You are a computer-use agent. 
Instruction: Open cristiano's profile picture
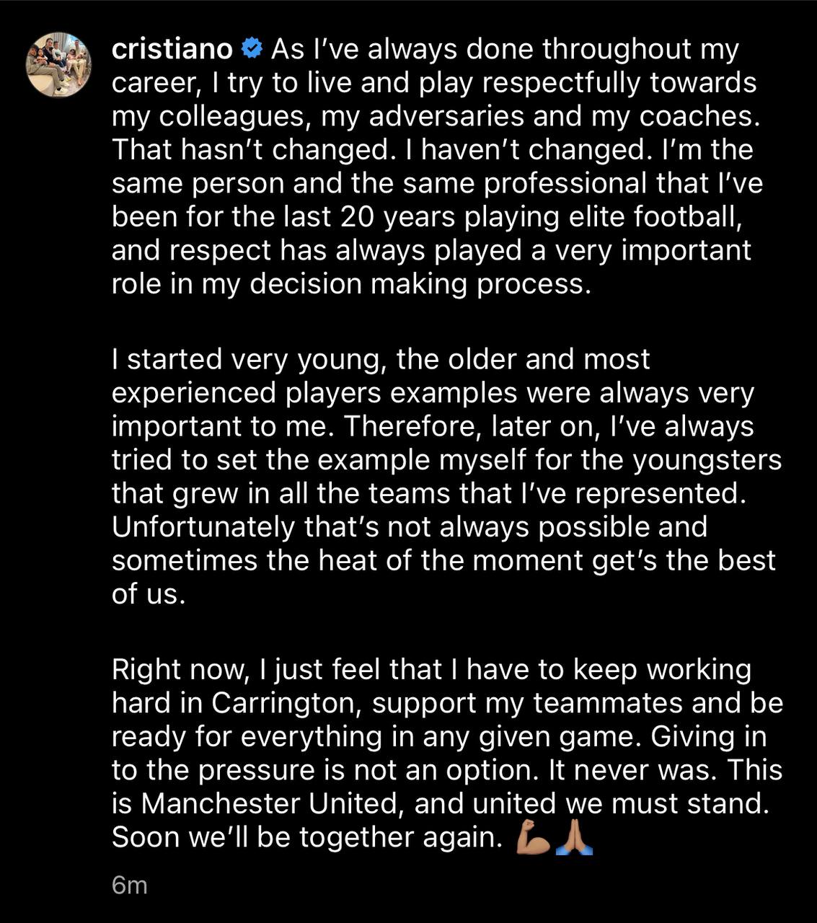pyautogui.click(x=59, y=64)
